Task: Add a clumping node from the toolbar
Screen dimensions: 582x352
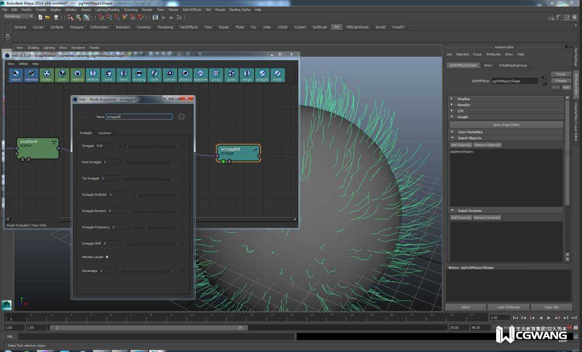Action: point(139,74)
